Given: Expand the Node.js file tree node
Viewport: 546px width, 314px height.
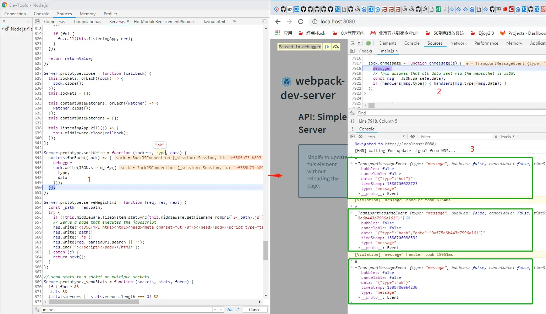Looking at the screenshot, I should pos(3,29).
